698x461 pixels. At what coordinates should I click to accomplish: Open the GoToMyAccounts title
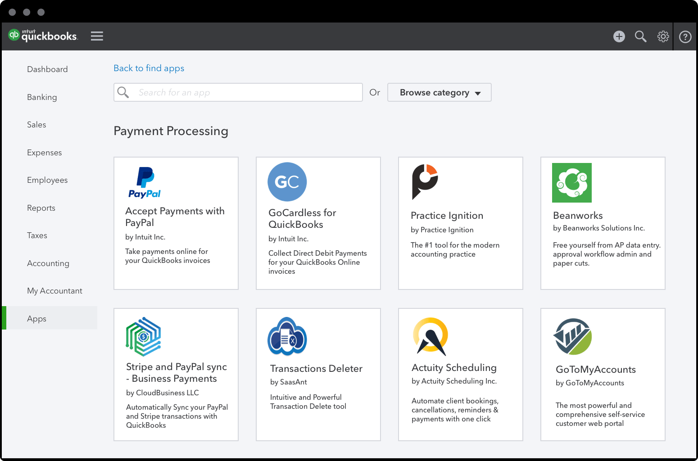596,370
